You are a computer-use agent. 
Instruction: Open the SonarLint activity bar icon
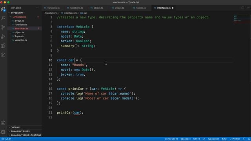click(x=3, y=55)
